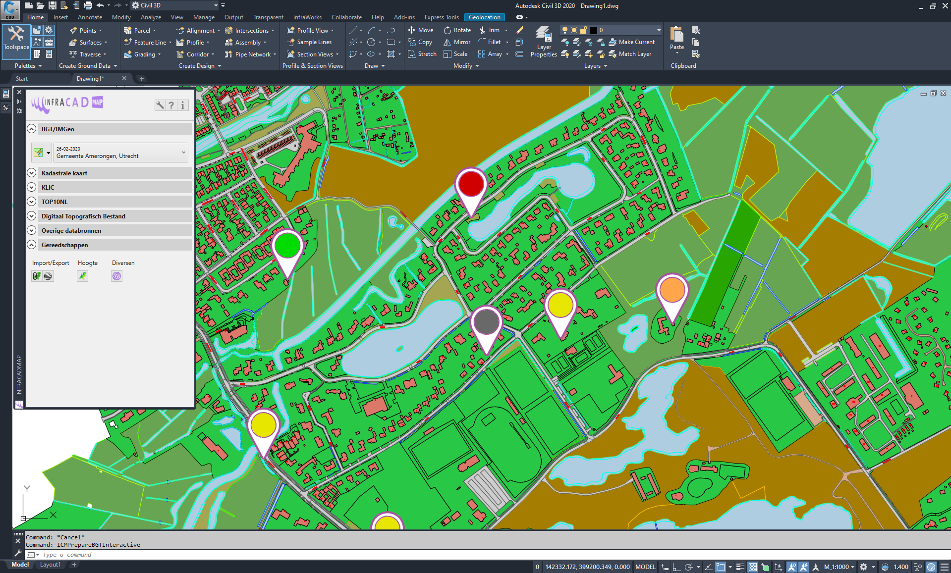This screenshot has width=951, height=573.
Task: Switch to the Layout1 tab
Action: click(x=50, y=565)
